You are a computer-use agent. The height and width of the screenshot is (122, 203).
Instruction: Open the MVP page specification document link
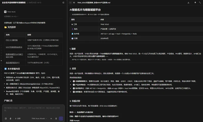pos(14,47)
